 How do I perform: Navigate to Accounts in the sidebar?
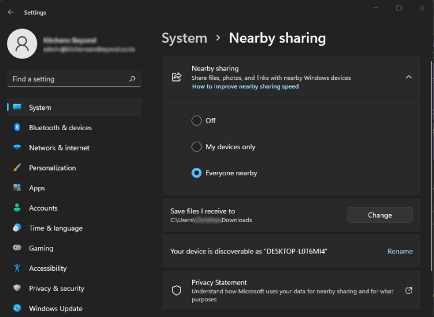[43, 208]
